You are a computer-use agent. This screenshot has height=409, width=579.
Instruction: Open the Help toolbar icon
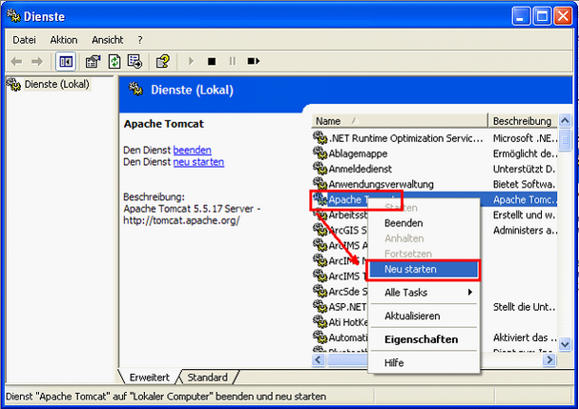[163, 61]
